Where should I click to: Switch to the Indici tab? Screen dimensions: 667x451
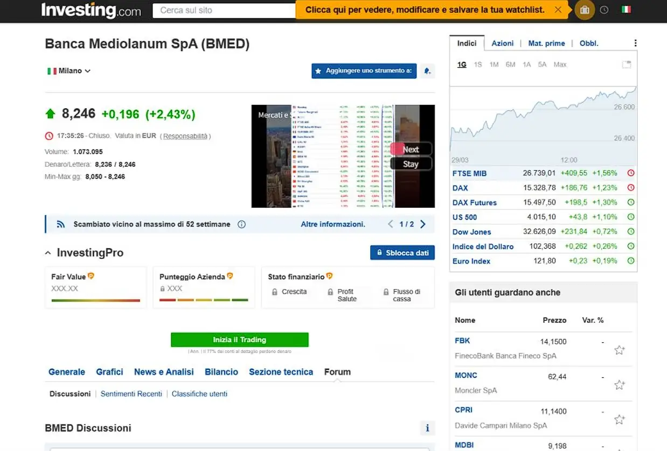(x=467, y=43)
